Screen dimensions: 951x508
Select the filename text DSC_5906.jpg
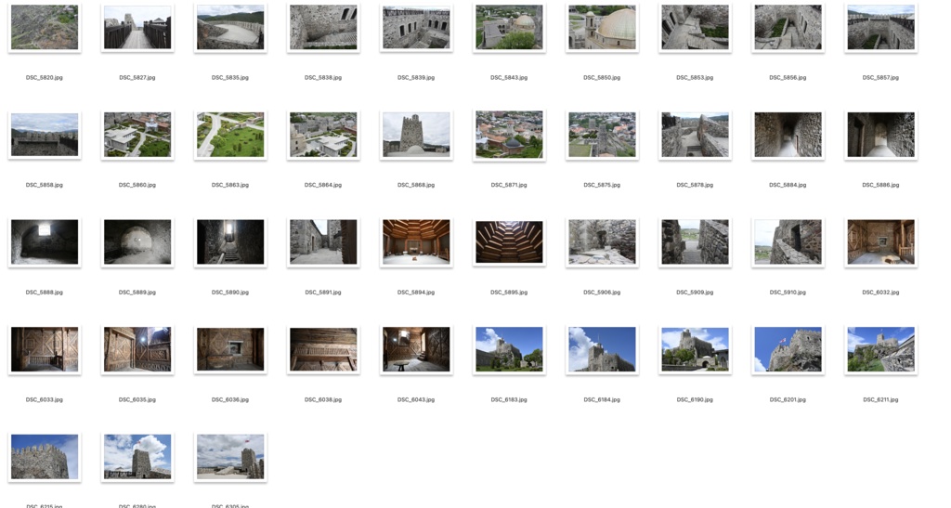(602, 293)
